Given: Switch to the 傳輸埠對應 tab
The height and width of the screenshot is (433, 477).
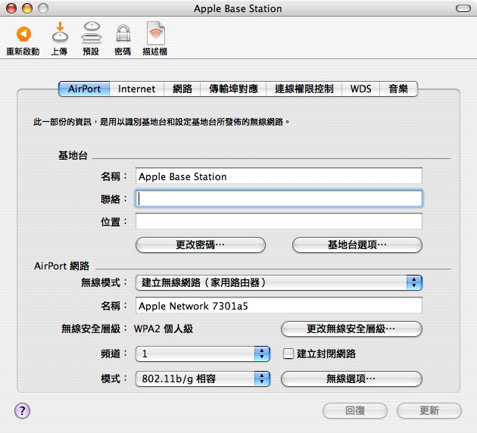Looking at the screenshot, I should pyautogui.click(x=233, y=89).
